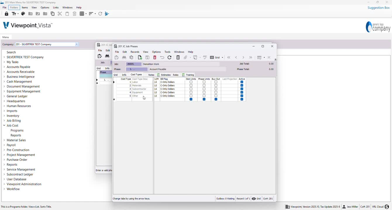Click the Job number field 26005
This screenshot has width=392, height=210.
pyautogui.click(x=133, y=64)
